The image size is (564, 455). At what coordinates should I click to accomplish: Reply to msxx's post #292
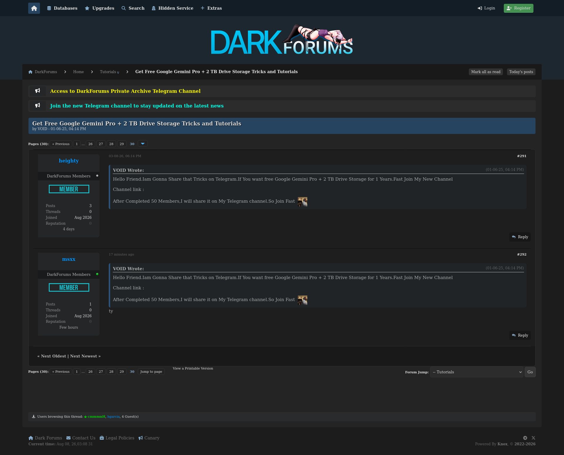520,335
